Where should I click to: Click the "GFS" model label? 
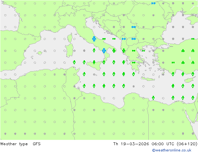(37, 144)
